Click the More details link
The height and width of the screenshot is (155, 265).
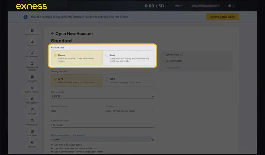point(173,68)
